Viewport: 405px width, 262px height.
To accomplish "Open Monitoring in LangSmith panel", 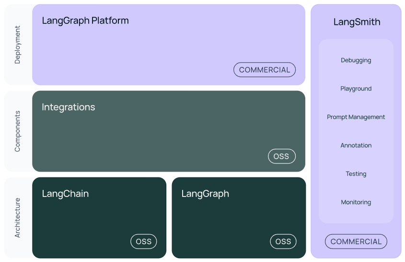I will point(356,202).
